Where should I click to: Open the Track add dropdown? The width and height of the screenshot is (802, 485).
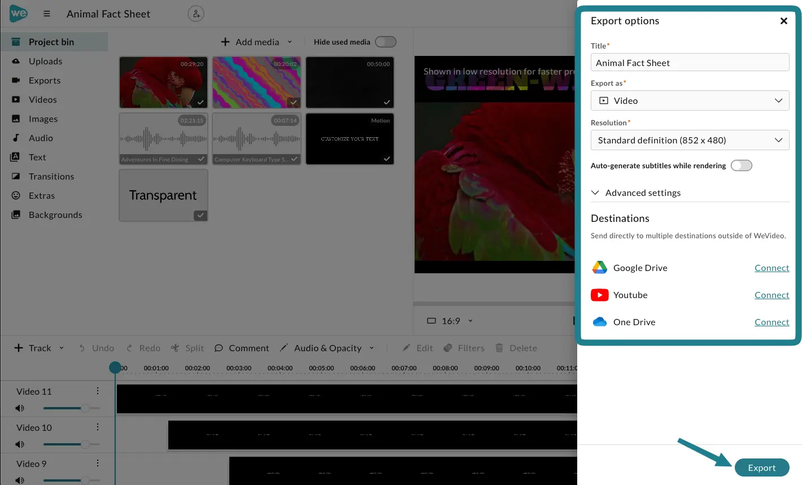(x=61, y=348)
